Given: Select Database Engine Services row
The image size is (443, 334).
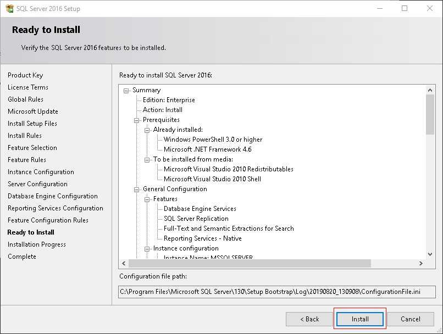Looking at the screenshot, I should [200, 209].
